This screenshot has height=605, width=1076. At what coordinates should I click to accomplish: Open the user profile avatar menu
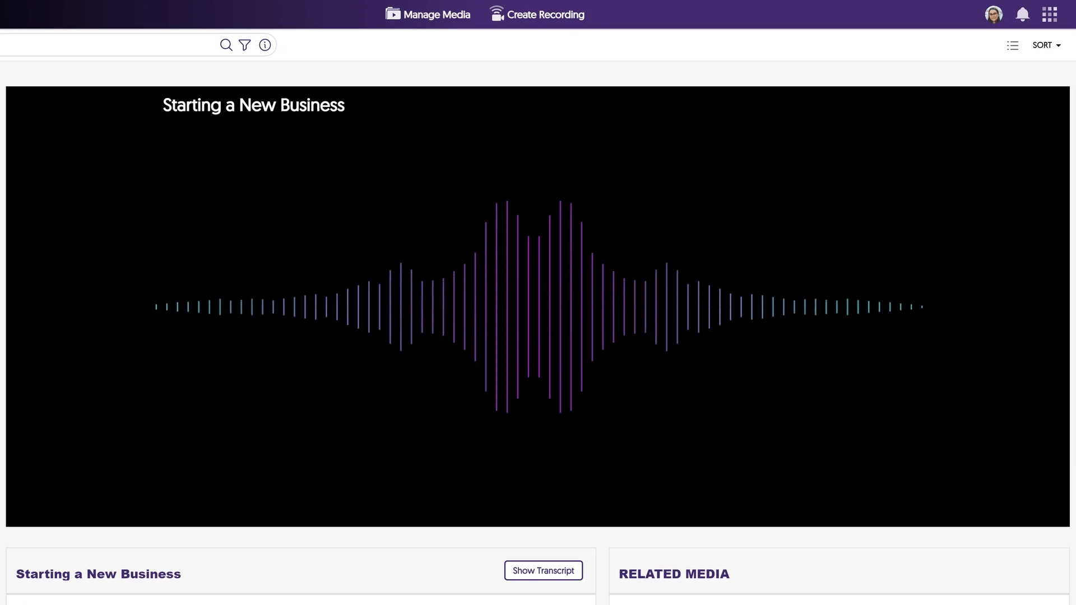[x=994, y=15]
